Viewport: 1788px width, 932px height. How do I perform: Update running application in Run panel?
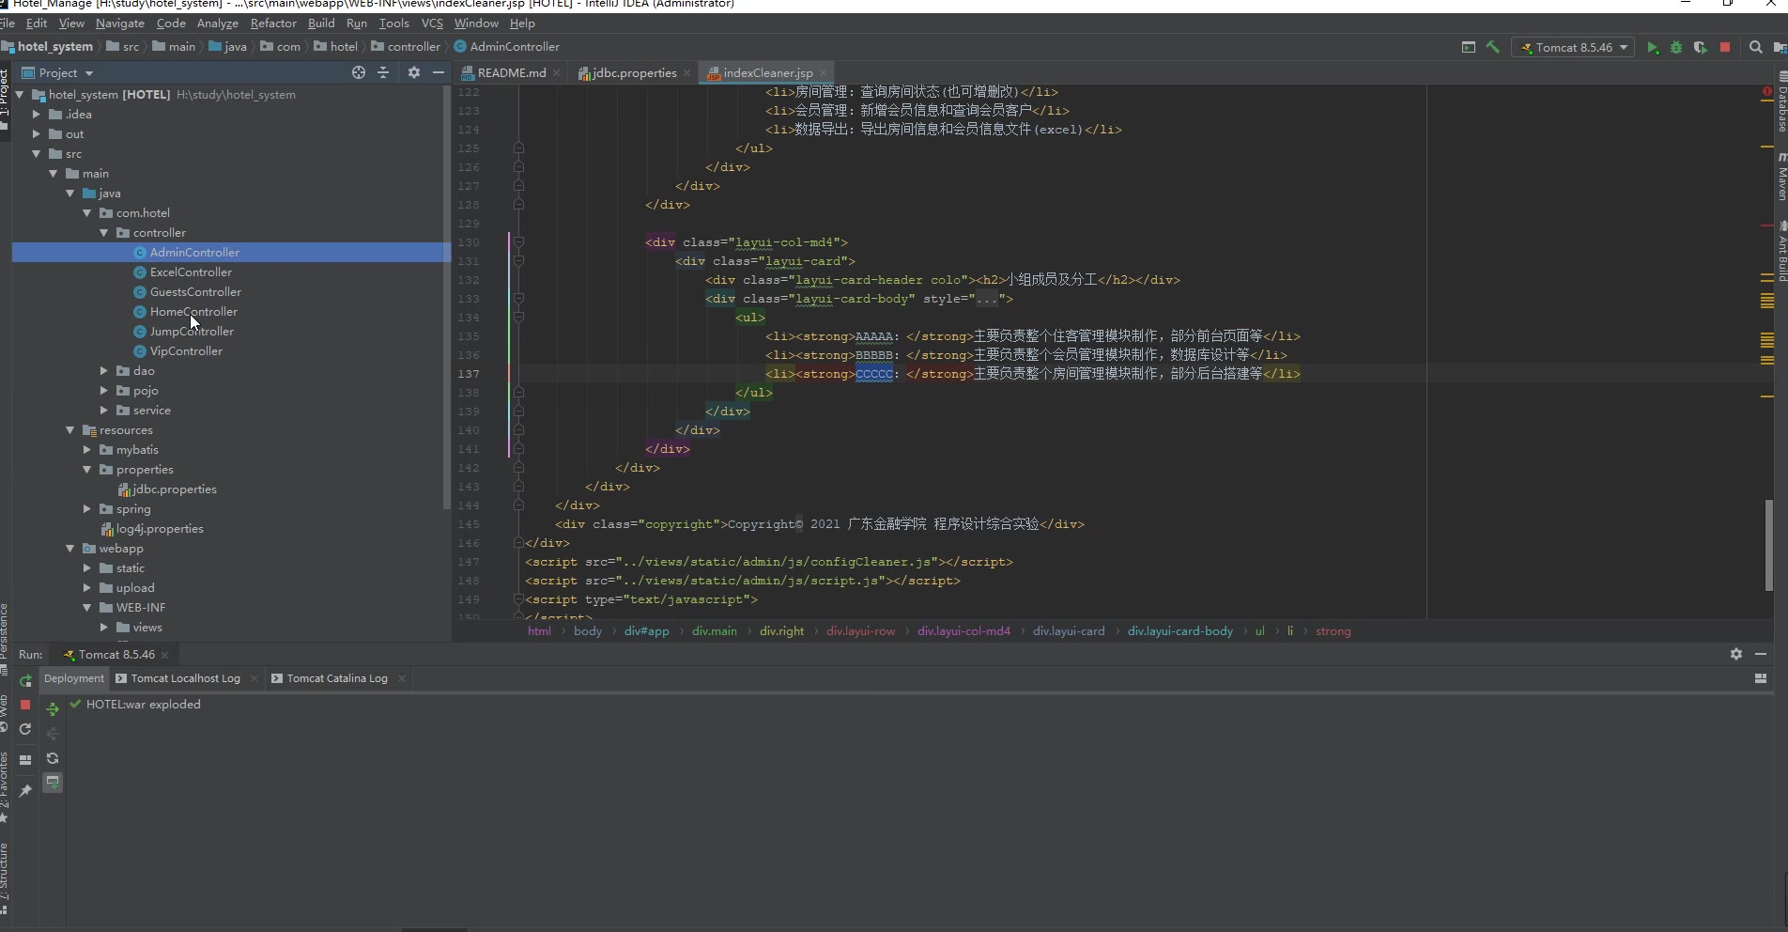(x=25, y=729)
